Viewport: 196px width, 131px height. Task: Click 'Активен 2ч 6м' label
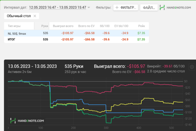pos(20,72)
